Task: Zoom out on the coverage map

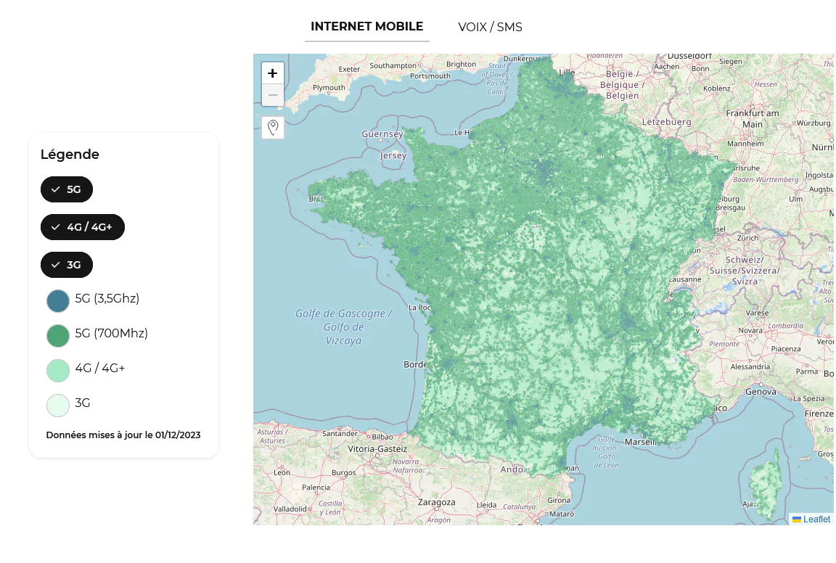Action: pos(272,95)
